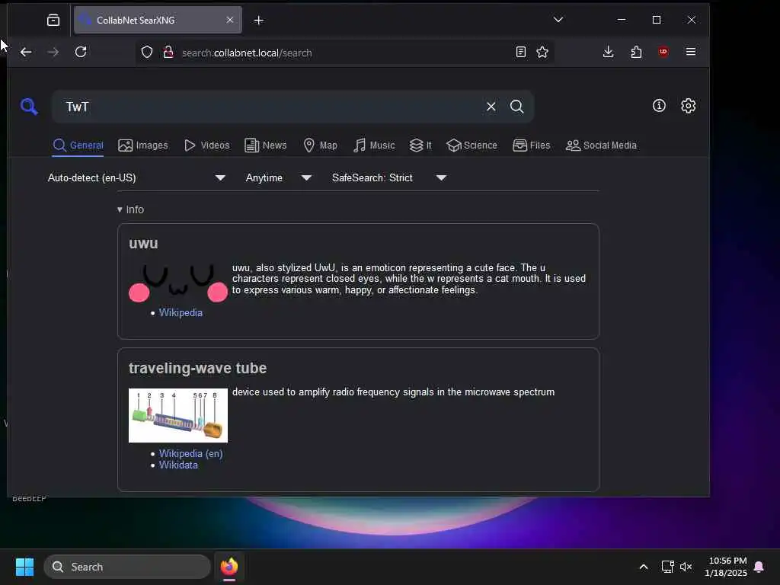Switch to the It category
780x585 pixels.
[x=420, y=145]
